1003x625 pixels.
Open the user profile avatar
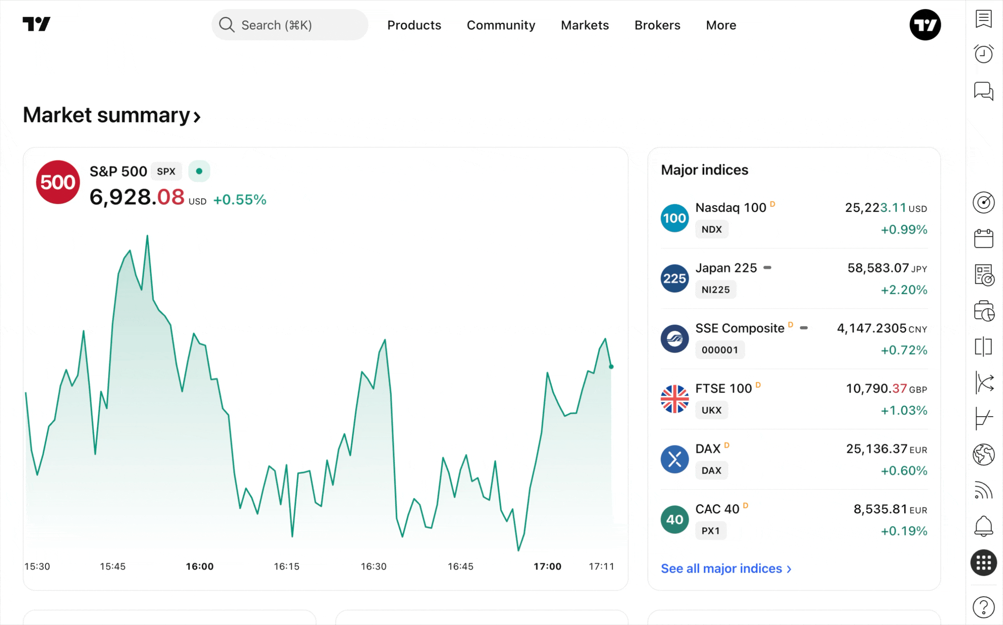click(925, 25)
